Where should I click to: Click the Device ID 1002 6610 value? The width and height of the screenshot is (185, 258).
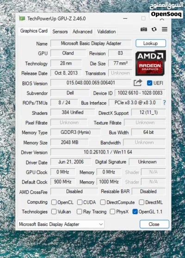(140, 93)
